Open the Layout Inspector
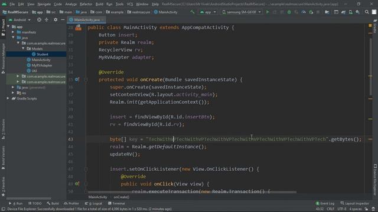378x212 pixels. (354, 203)
